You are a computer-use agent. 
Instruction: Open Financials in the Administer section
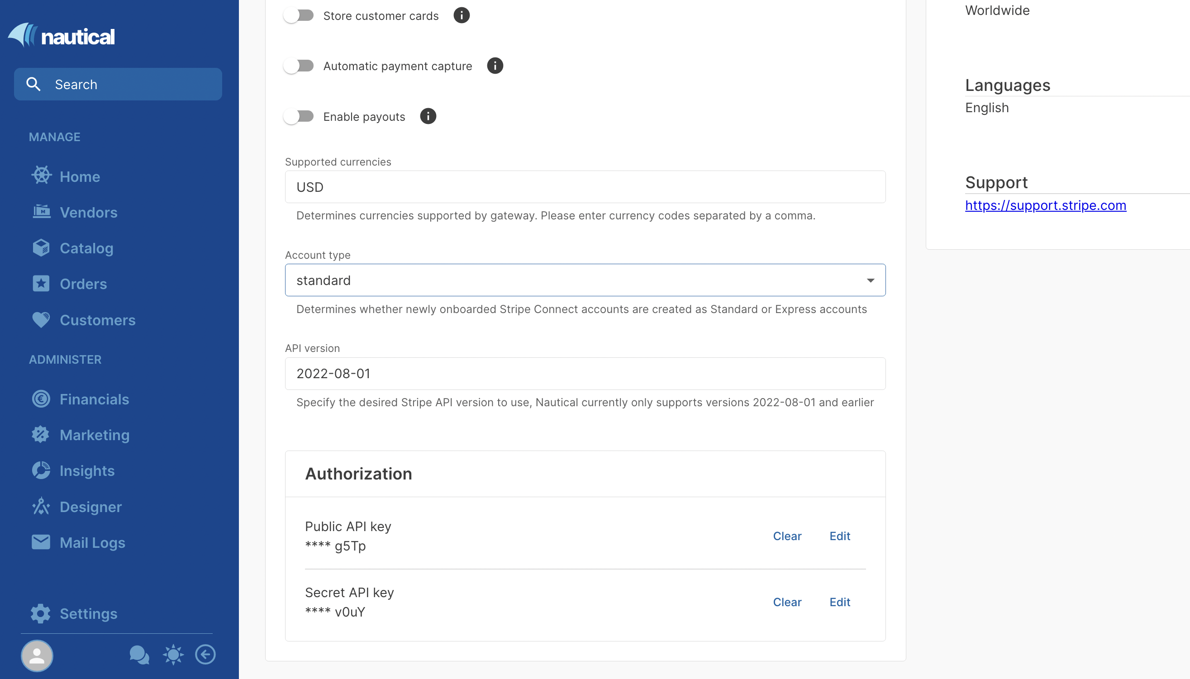pos(94,399)
